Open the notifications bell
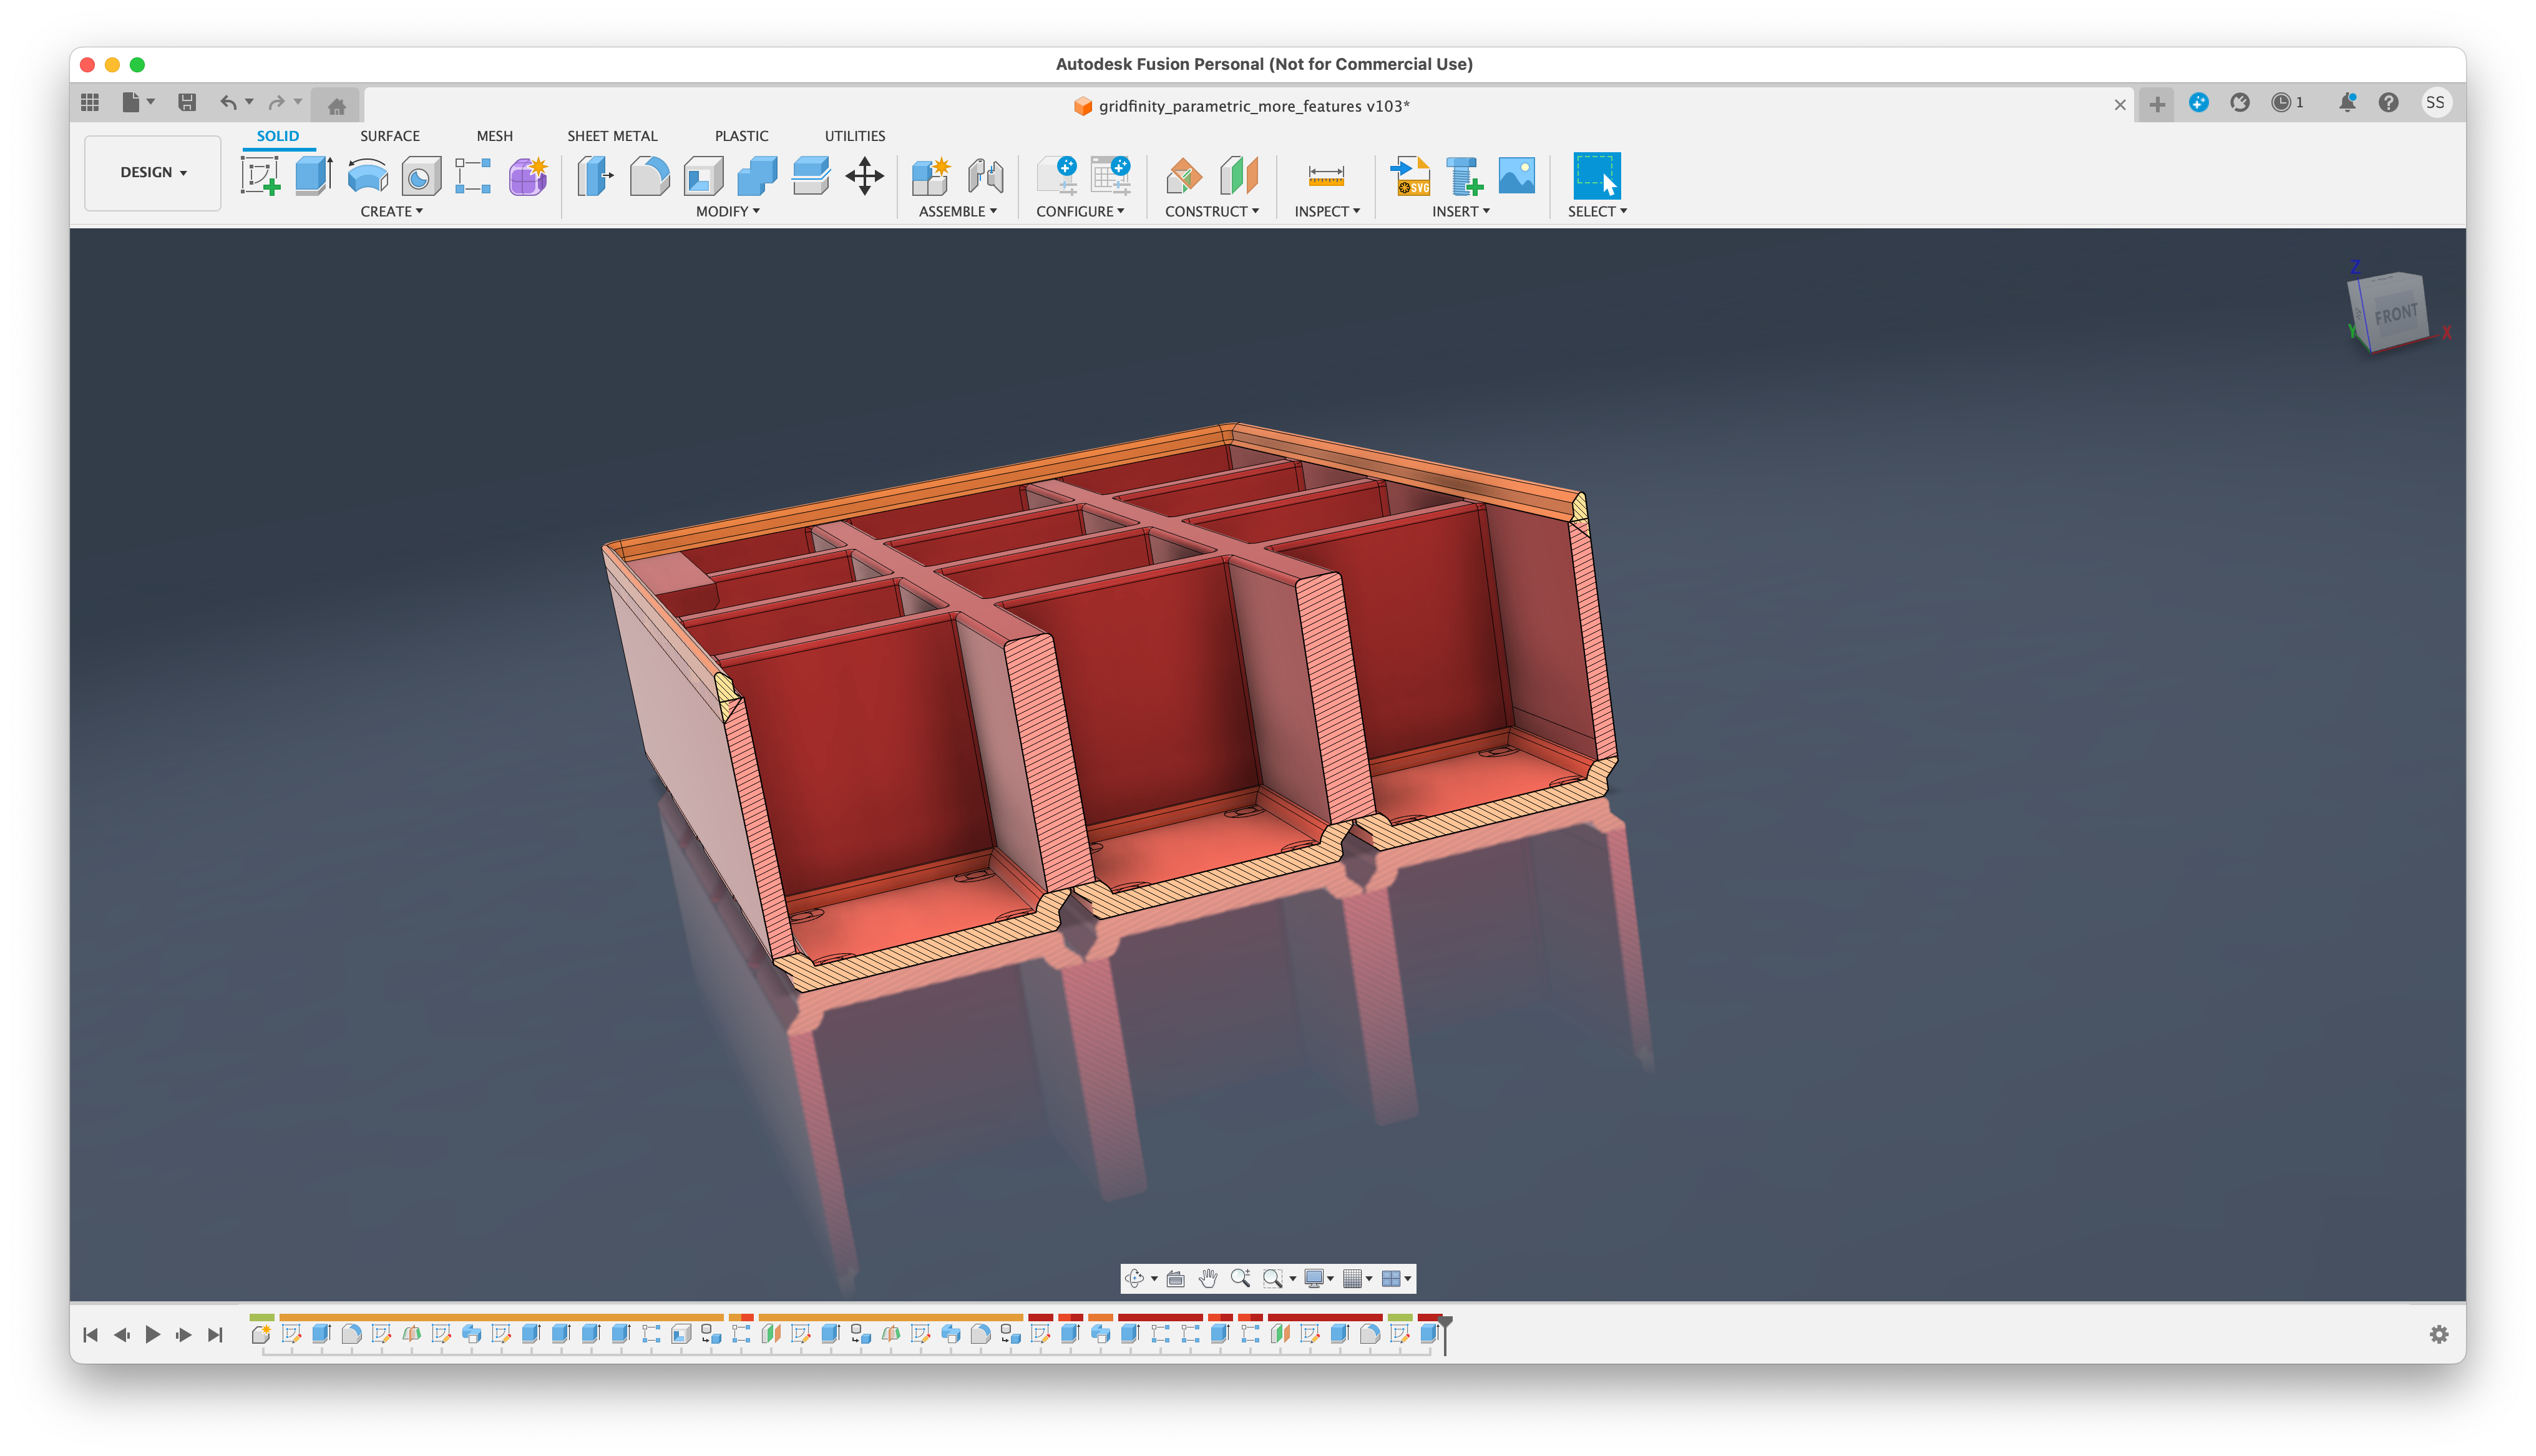This screenshot has width=2536, height=1456. (x=2346, y=102)
